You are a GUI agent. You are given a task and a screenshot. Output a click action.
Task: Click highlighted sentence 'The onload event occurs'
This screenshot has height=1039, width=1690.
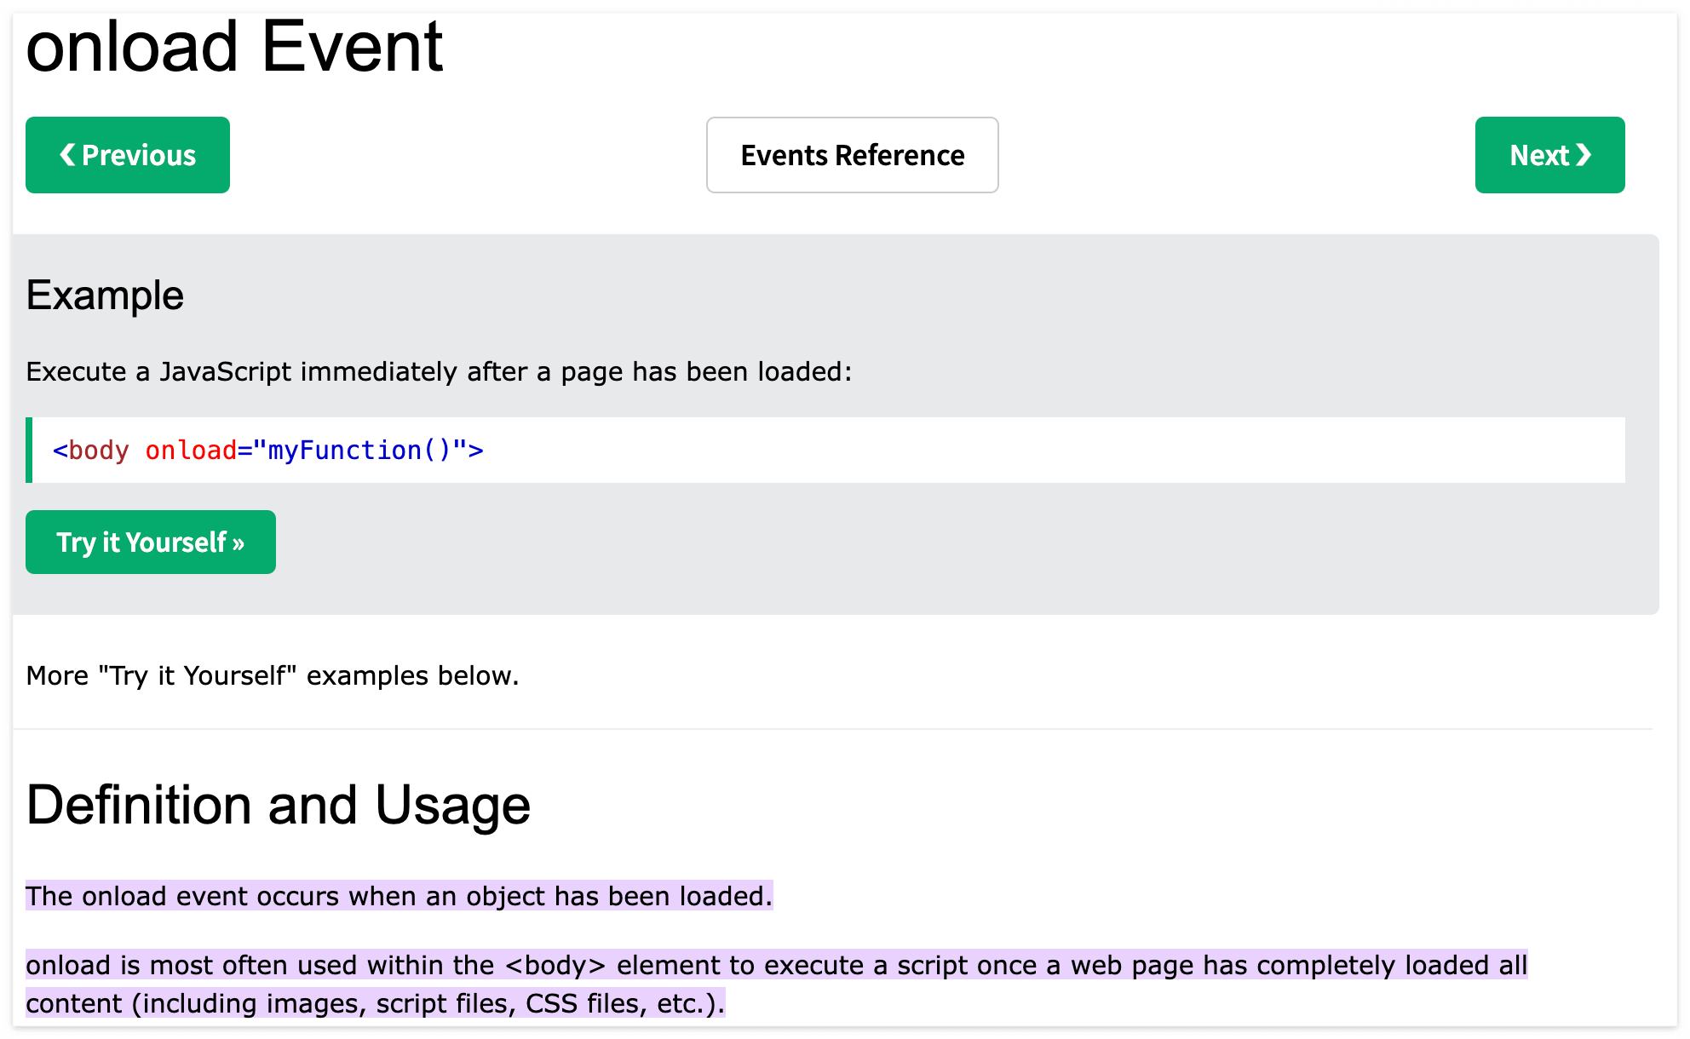point(399,896)
